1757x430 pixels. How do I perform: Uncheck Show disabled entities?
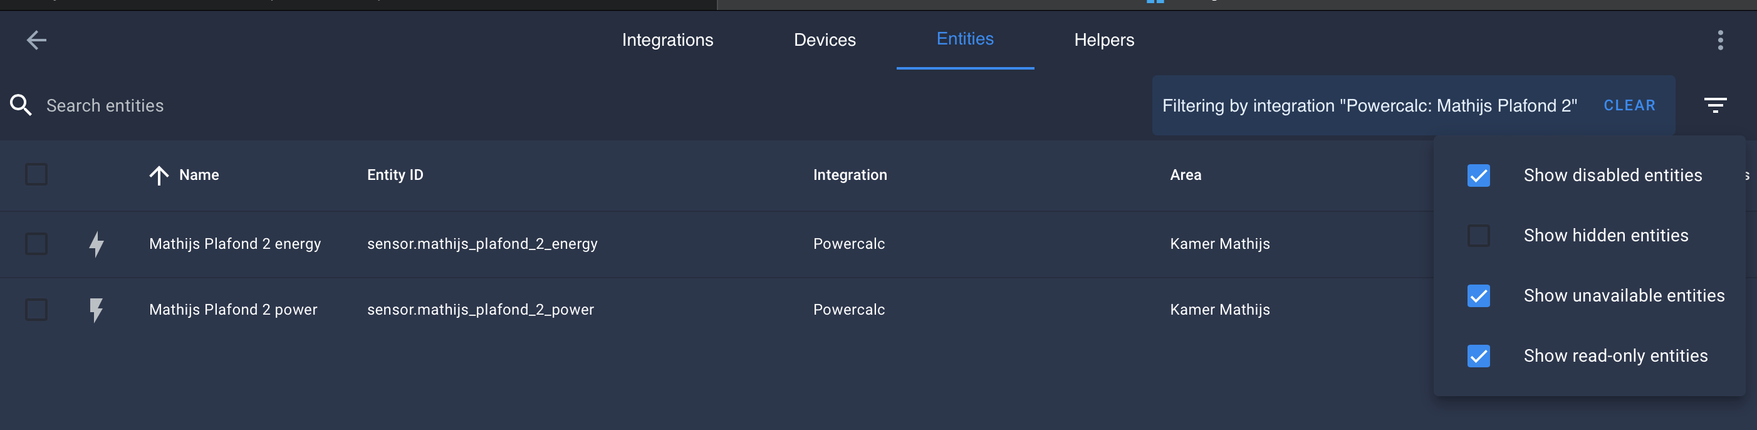coord(1478,176)
